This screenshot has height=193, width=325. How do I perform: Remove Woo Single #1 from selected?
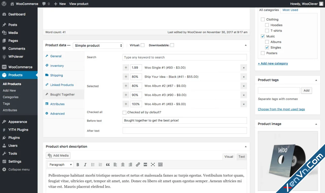coord(244,68)
